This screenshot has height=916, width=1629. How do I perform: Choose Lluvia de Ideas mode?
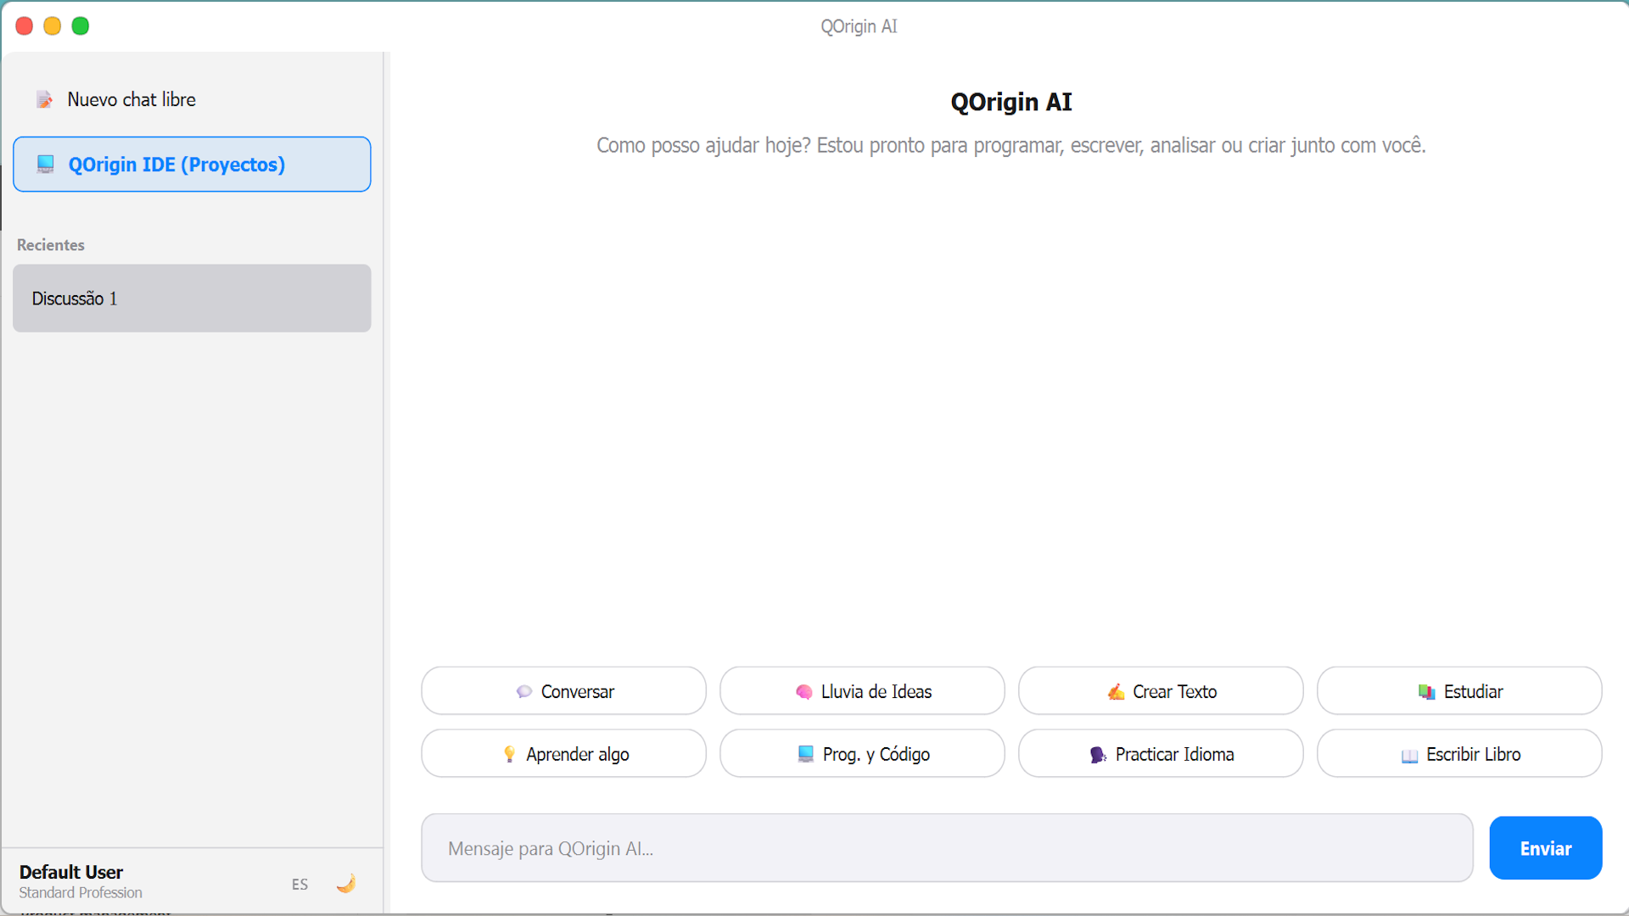coord(862,691)
